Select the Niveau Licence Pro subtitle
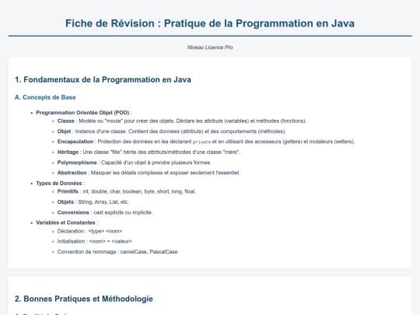The height and width of the screenshot is (315, 420). tap(210, 47)
